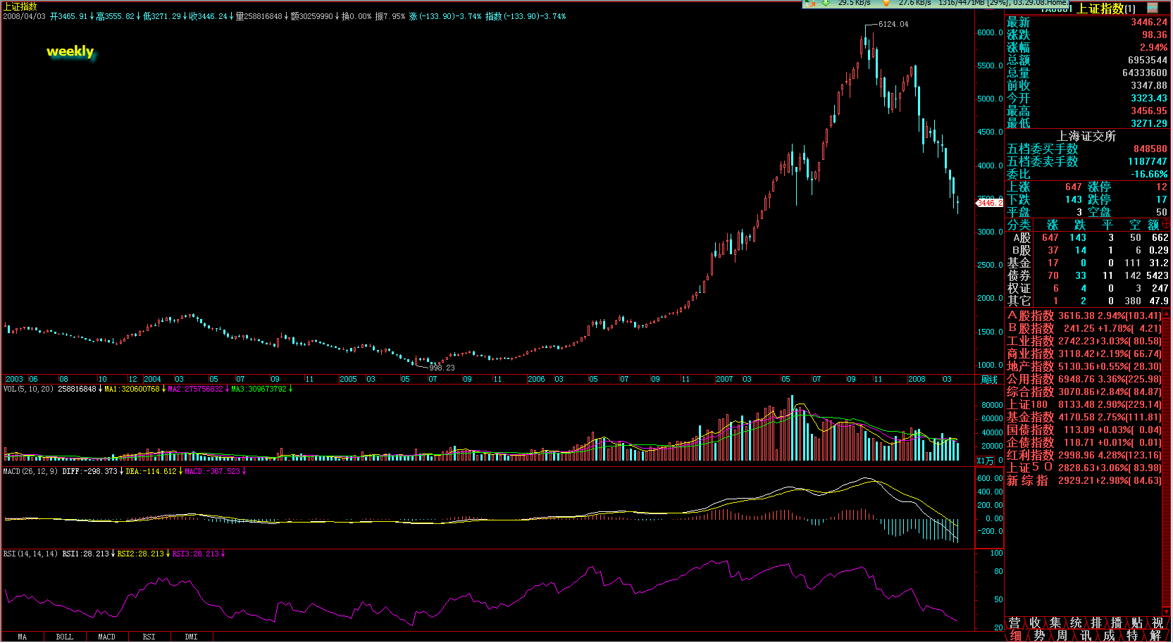Image resolution: width=1173 pixels, height=643 pixels.
Task: Select the 讯 news tab
Action: (1086, 635)
